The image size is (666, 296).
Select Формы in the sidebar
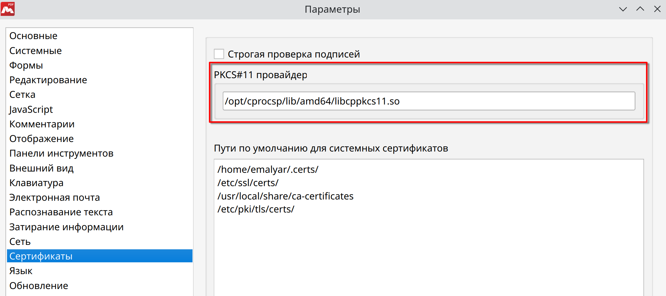coord(100,65)
